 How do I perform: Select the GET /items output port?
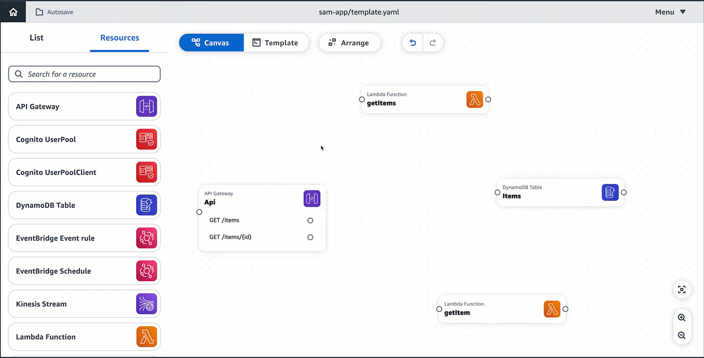point(310,220)
